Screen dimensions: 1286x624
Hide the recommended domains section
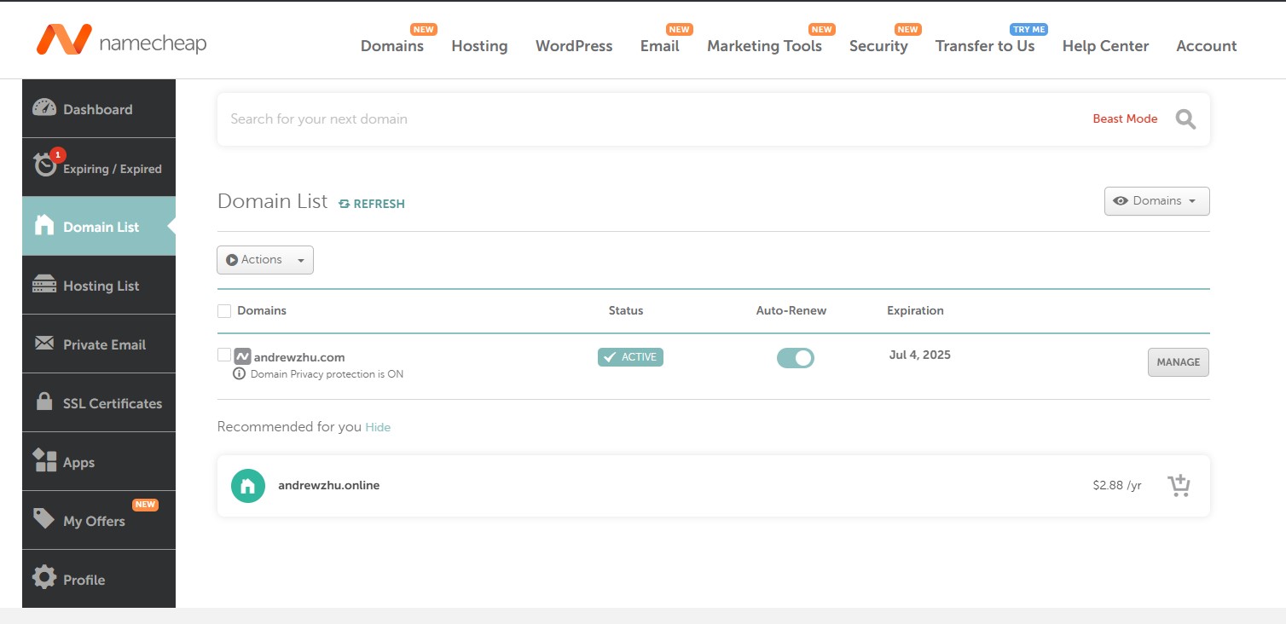(378, 427)
